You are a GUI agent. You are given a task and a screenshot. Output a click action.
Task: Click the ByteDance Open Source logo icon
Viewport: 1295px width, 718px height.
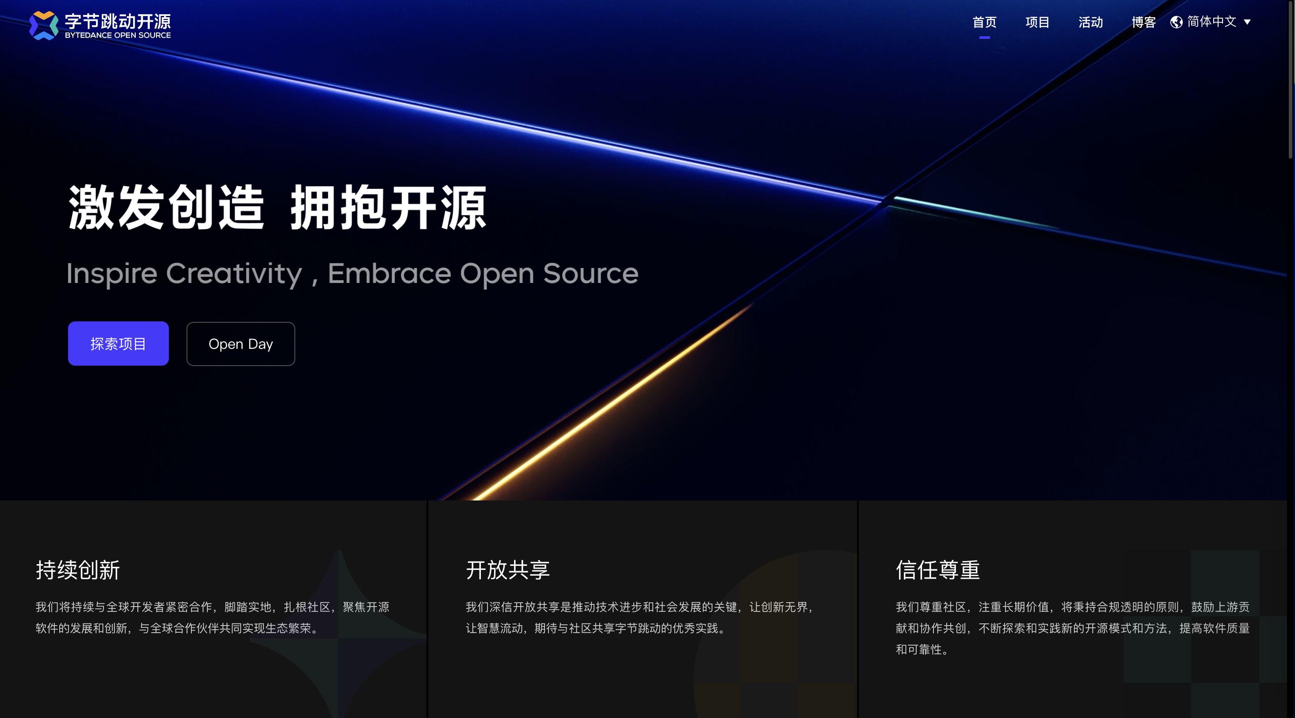pyautogui.click(x=44, y=25)
